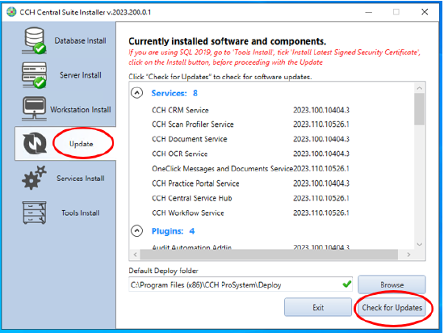The height and width of the screenshot is (333, 444).
Task: Click the Browse button
Action: coord(392,285)
